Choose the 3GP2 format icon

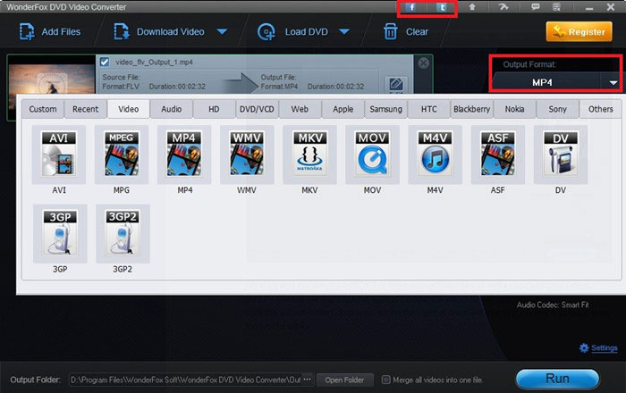[x=123, y=234]
